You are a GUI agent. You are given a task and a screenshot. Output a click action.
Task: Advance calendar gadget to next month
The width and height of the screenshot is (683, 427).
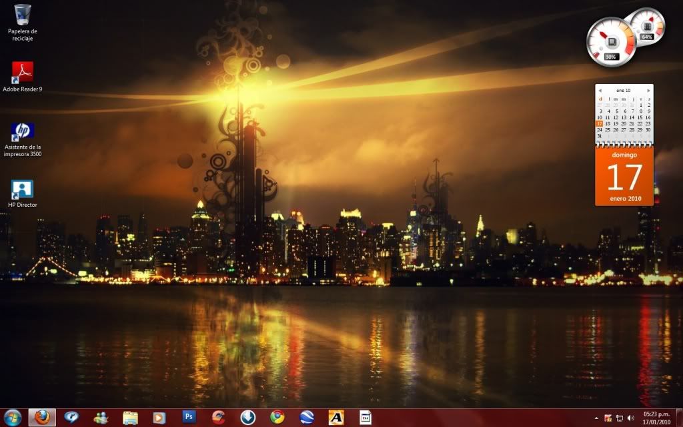tap(648, 90)
